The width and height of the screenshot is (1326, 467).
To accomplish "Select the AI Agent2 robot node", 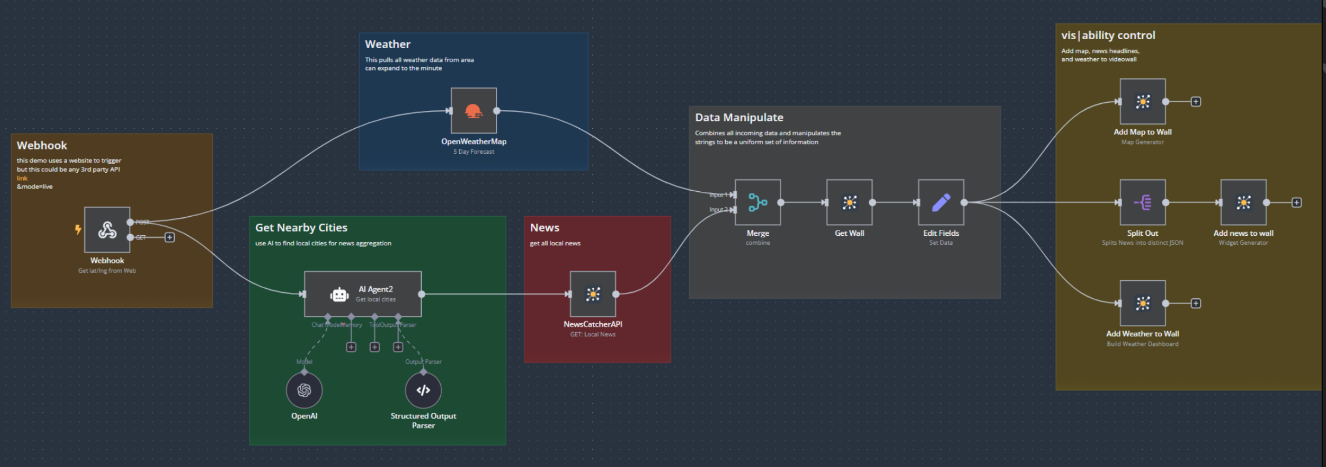I will point(363,294).
